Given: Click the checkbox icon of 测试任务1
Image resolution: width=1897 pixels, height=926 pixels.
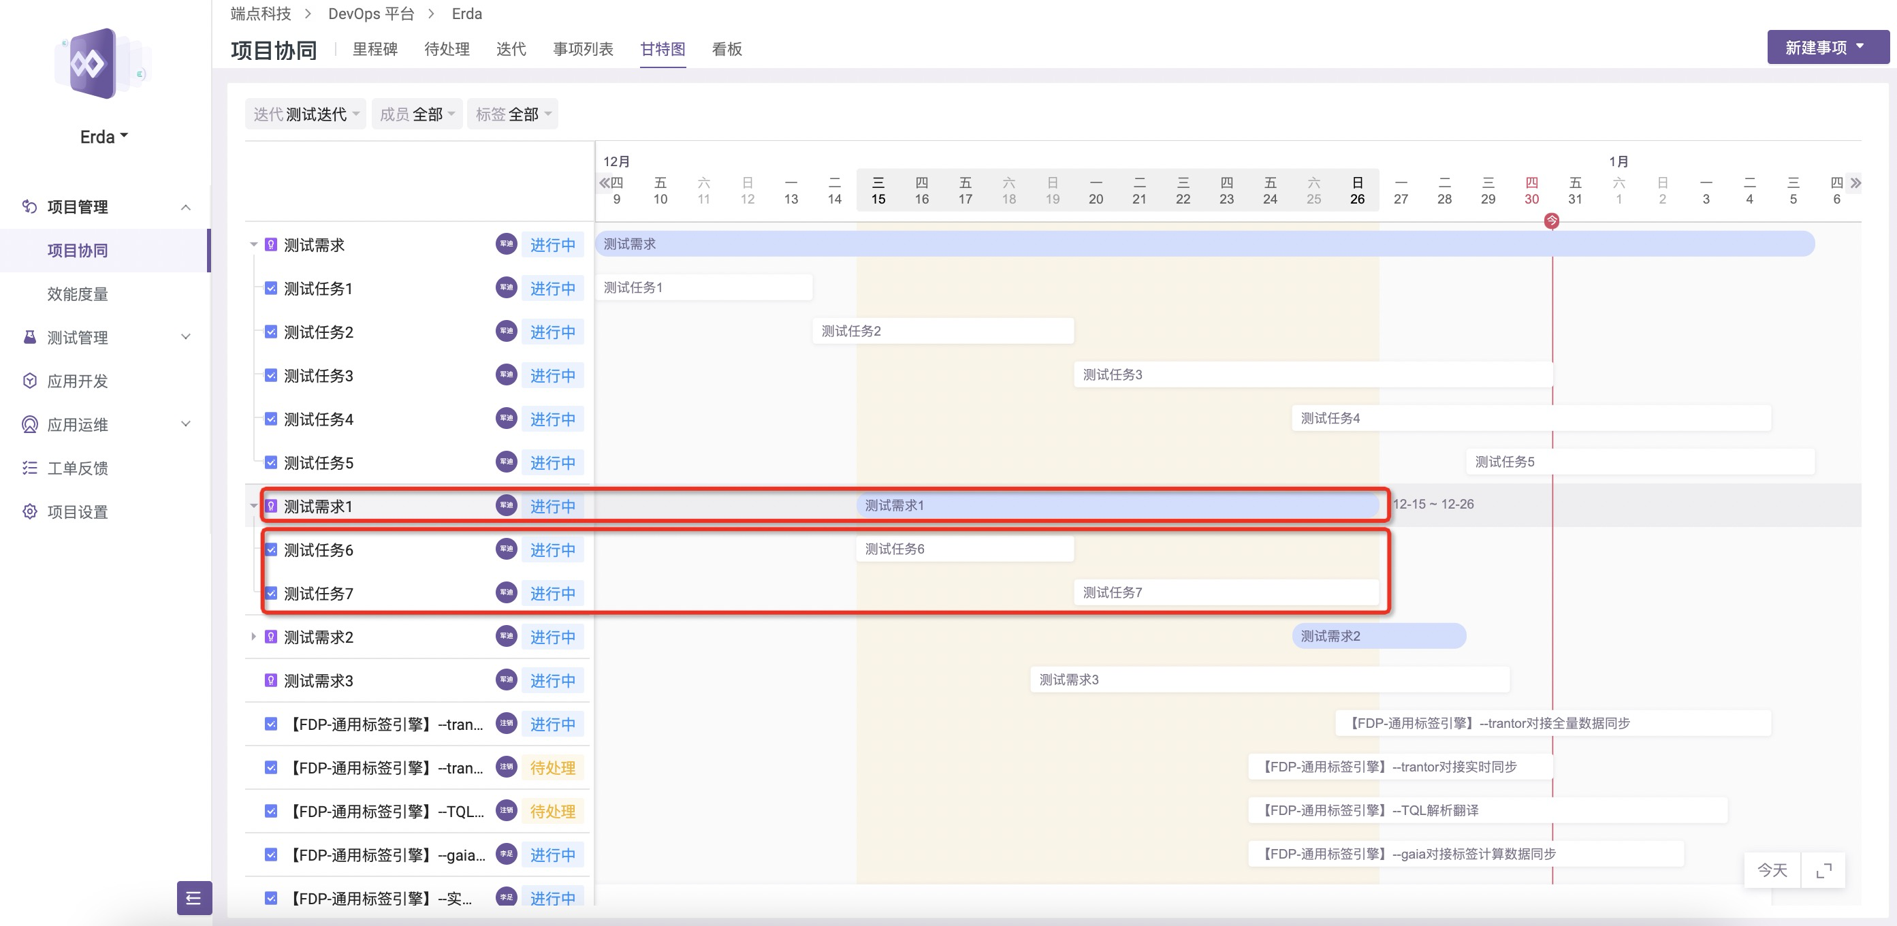Looking at the screenshot, I should (x=271, y=288).
